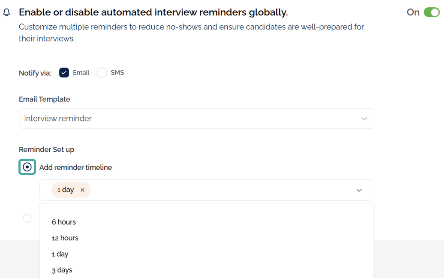
Task: Click the "SMS" checkbox label
Action: [117, 73]
